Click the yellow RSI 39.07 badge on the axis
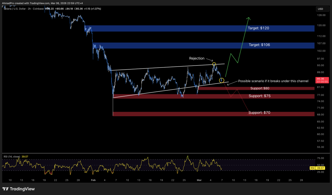Image resolution: width=332 pixels, height=195 pixels. pyautogui.click(x=321, y=168)
